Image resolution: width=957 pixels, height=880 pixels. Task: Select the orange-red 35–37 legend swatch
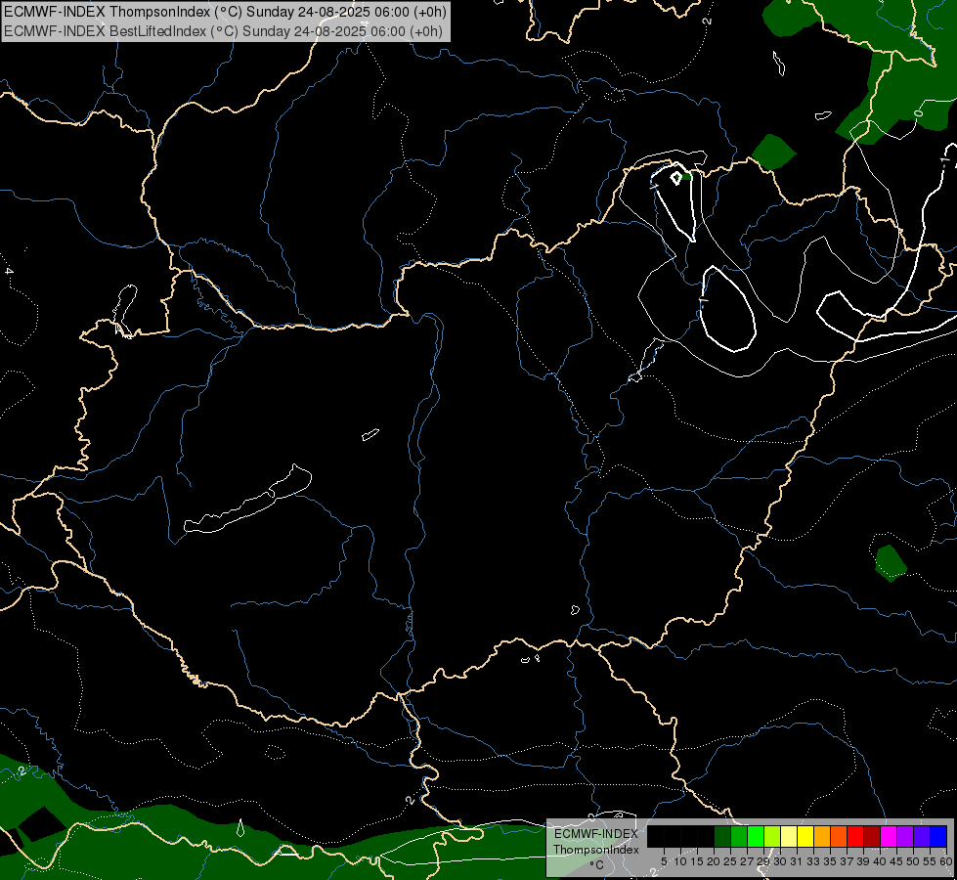click(x=839, y=836)
